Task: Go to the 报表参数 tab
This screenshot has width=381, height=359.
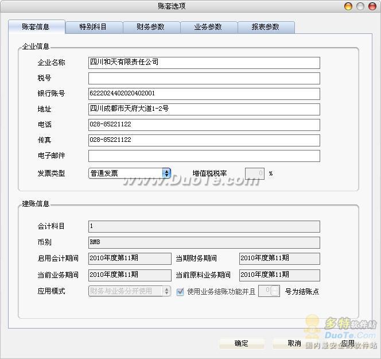Action: (266, 27)
